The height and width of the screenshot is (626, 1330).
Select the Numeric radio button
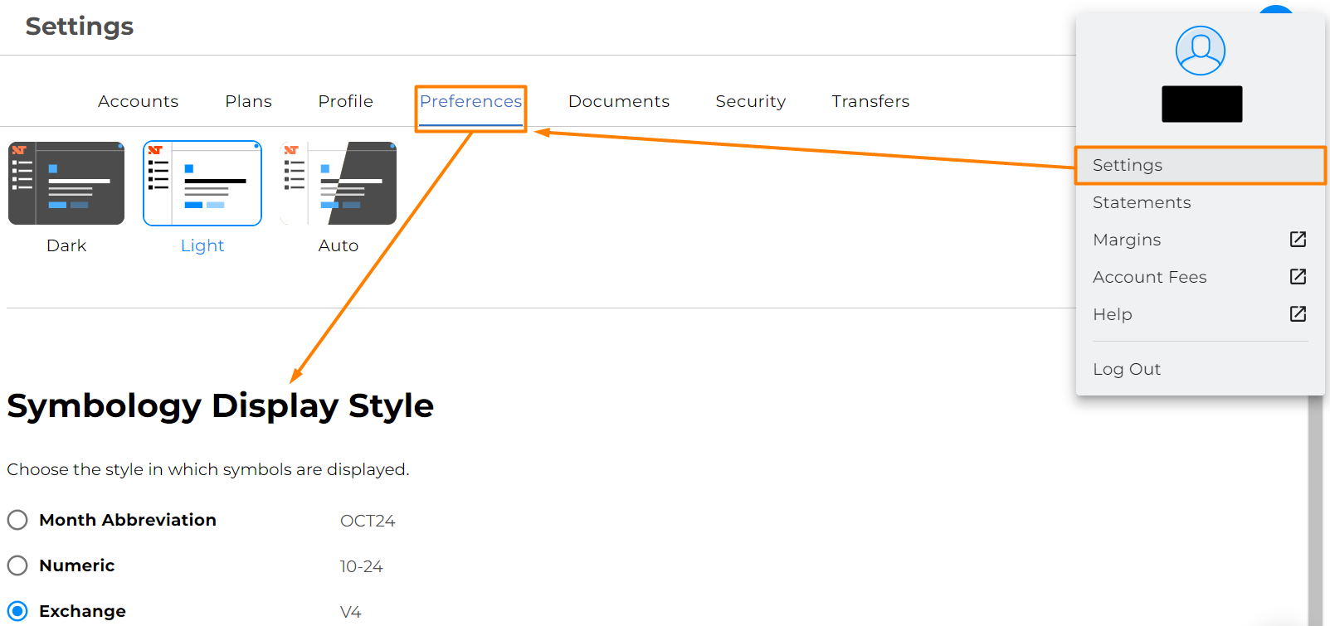17,565
